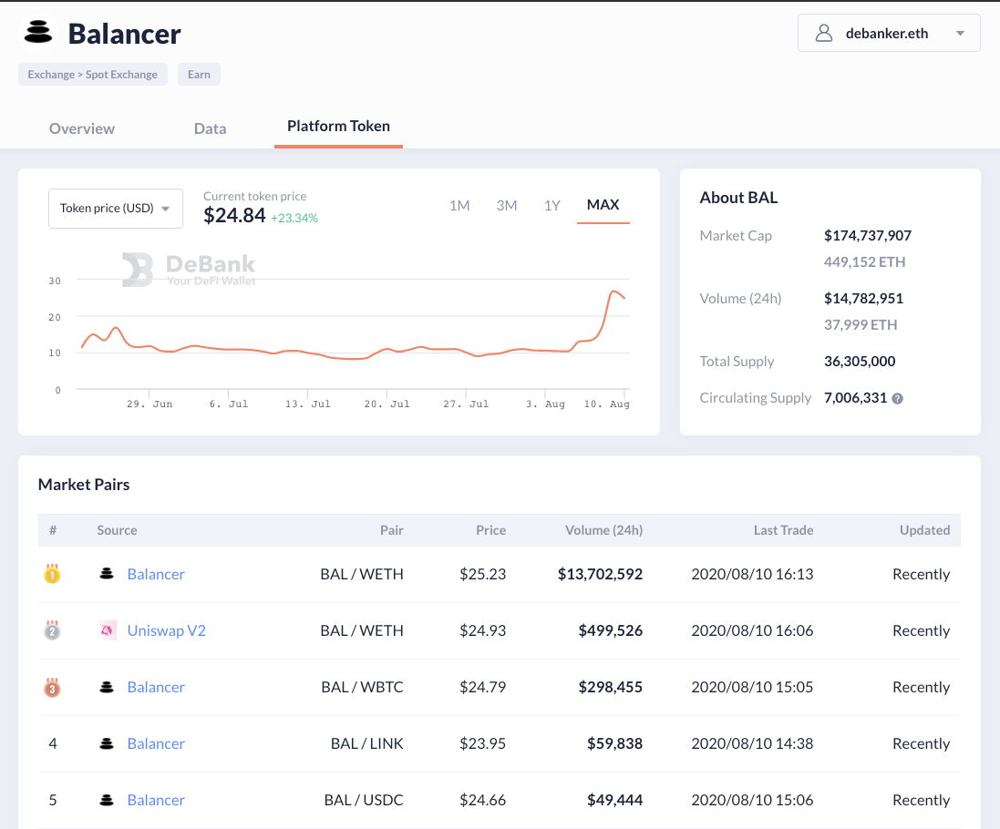Click the Earn tag
The width and height of the screenshot is (1000, 829).
[199, 75]
